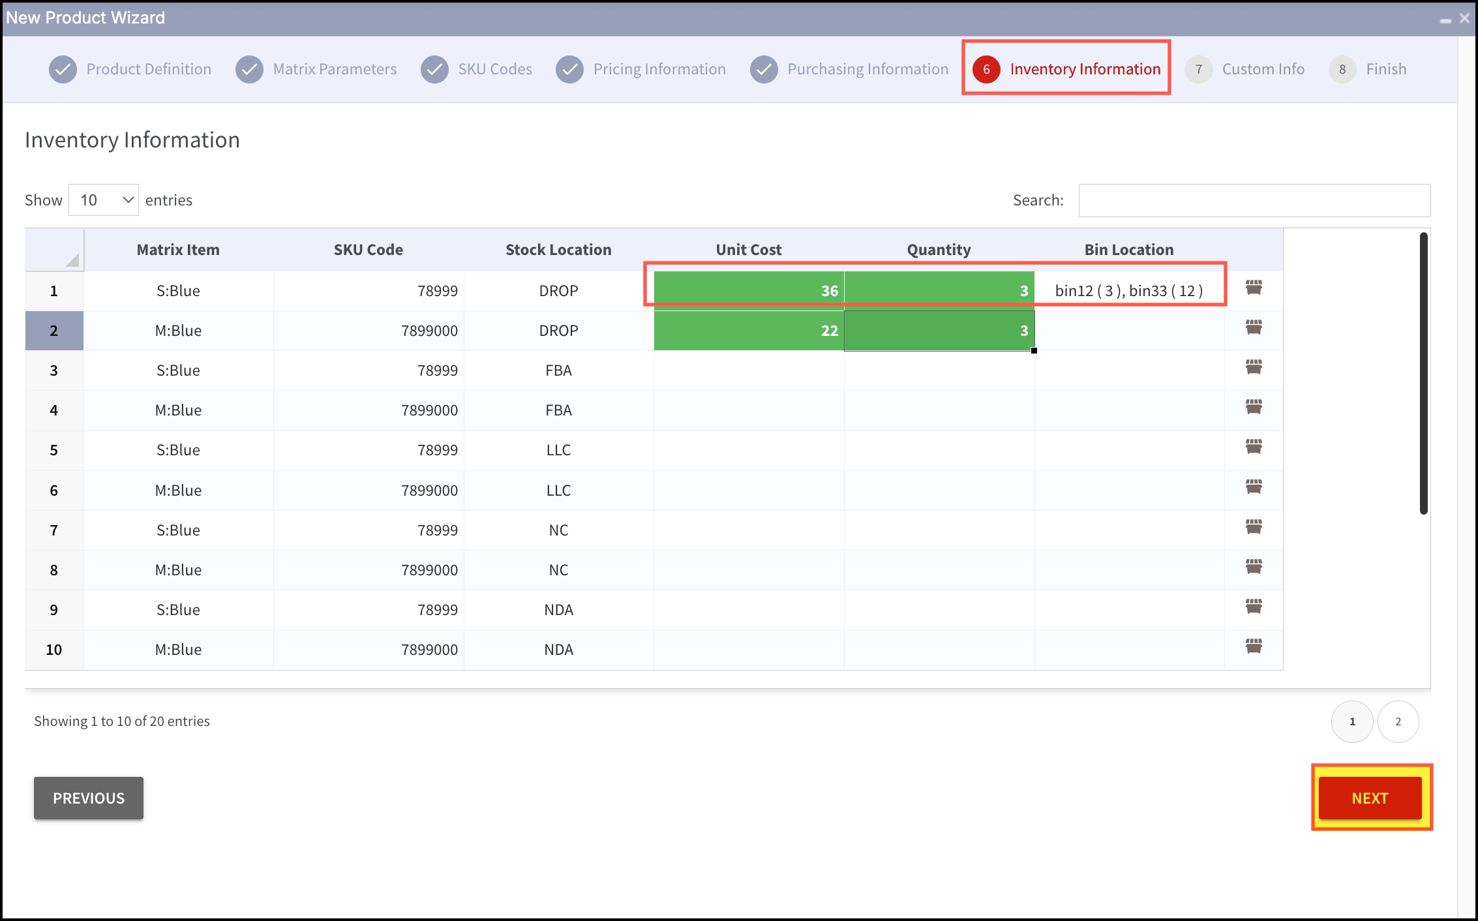The height and width of the screenshot is (921, 1478).
Task: Sort by Matrix Item column header
Action: click(178, 250)
